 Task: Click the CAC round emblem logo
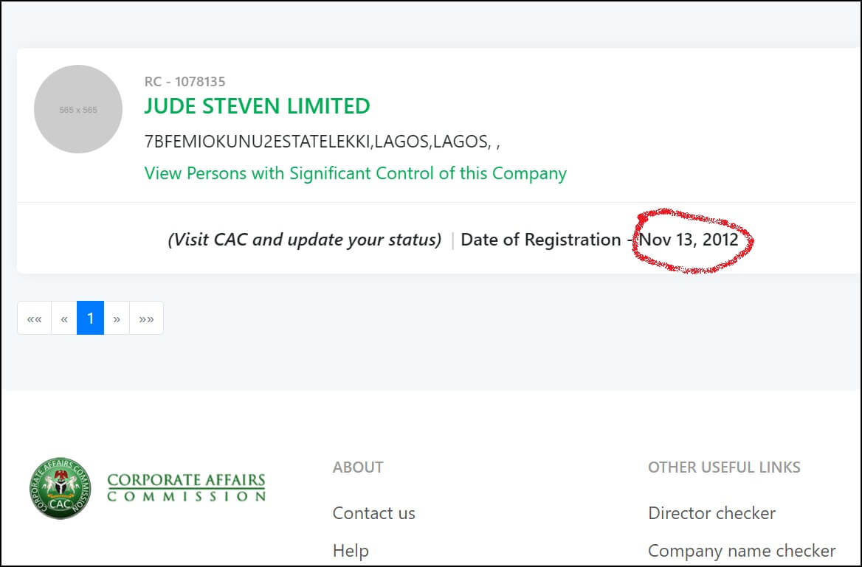click(60, 488)
